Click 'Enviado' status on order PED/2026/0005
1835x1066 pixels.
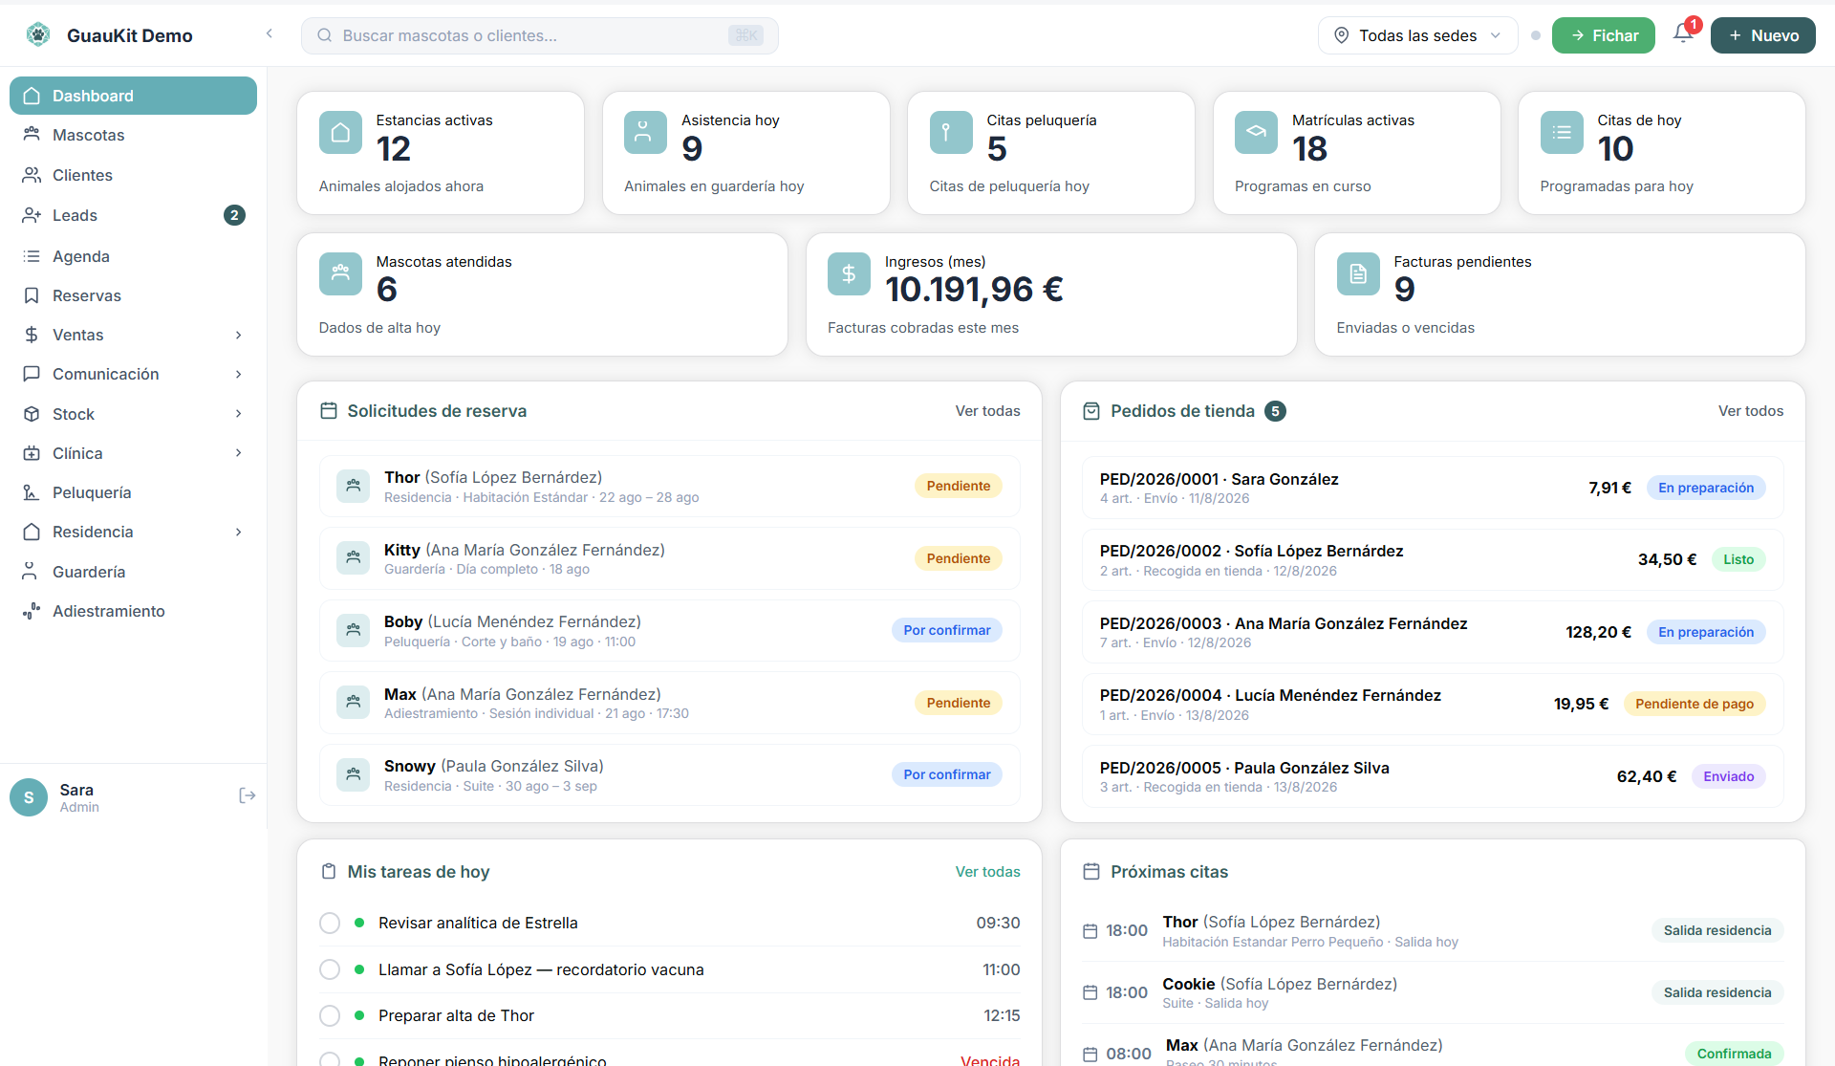(1728, 776)
